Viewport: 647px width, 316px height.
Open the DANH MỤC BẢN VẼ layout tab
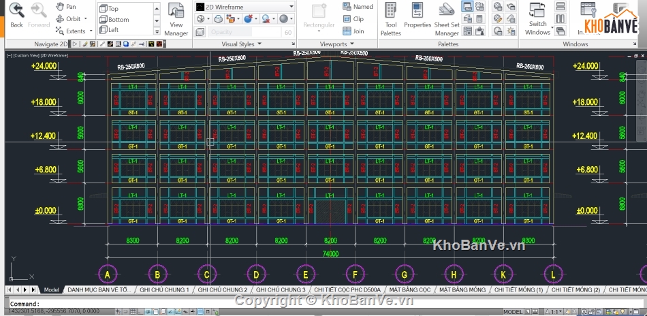(99, 290)
